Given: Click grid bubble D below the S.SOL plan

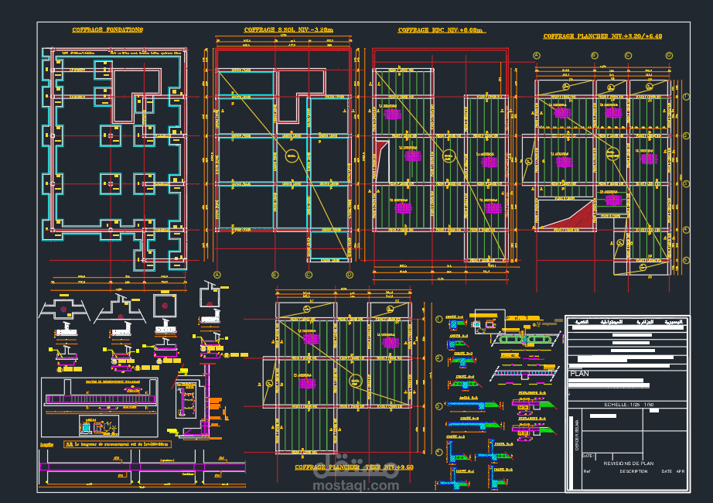Looking at the screenshot, I should (x=350, y=275).
